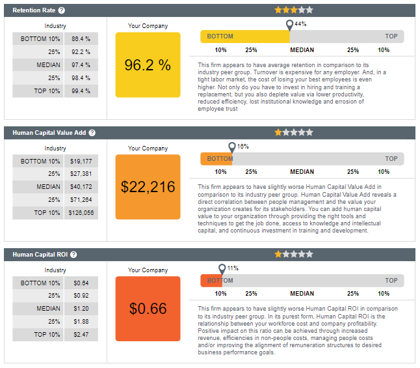Select the Retention Rate industry MEDIAN row 97.4 %

[x=55, y=65]
